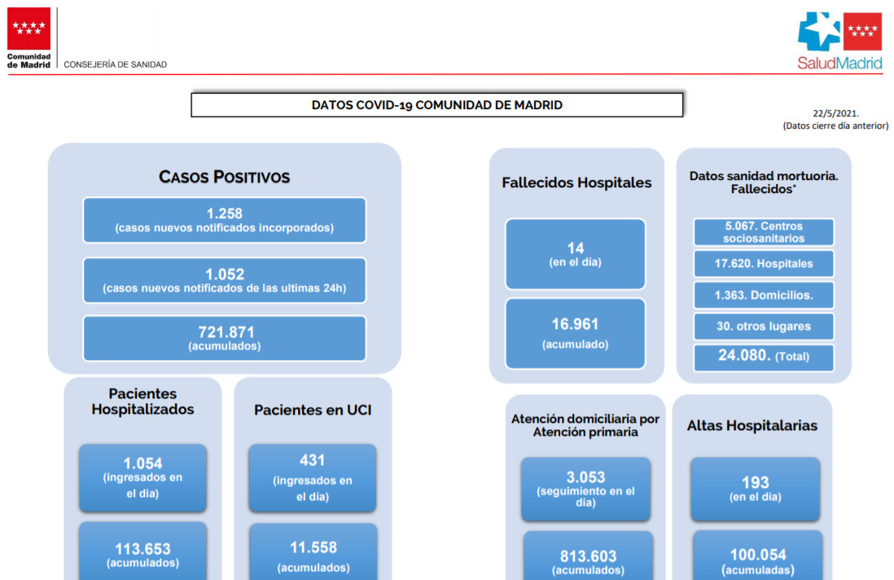Image resolution: width=894 pixels, height=580 pixels.
Task: Click the 113.653 acumulados box
Action: point(142,551)
